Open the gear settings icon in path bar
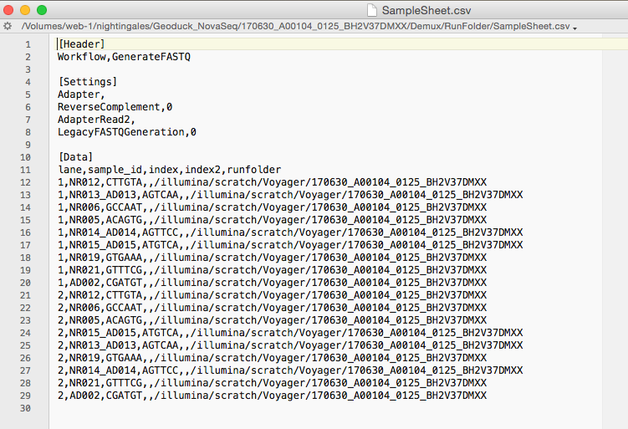 [x=8, y=27]
